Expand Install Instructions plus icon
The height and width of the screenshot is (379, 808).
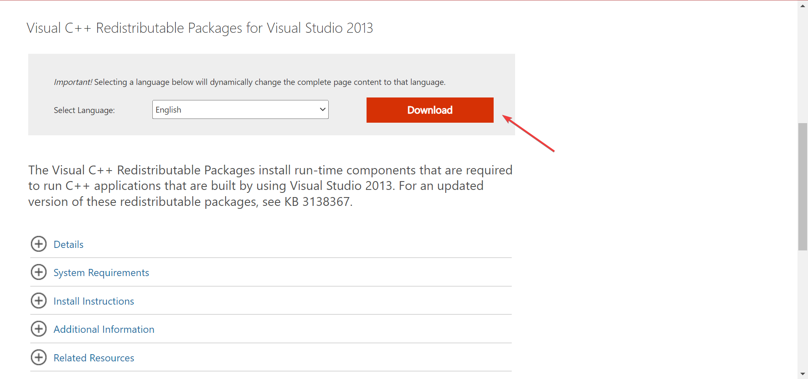(x=39, y=300)
